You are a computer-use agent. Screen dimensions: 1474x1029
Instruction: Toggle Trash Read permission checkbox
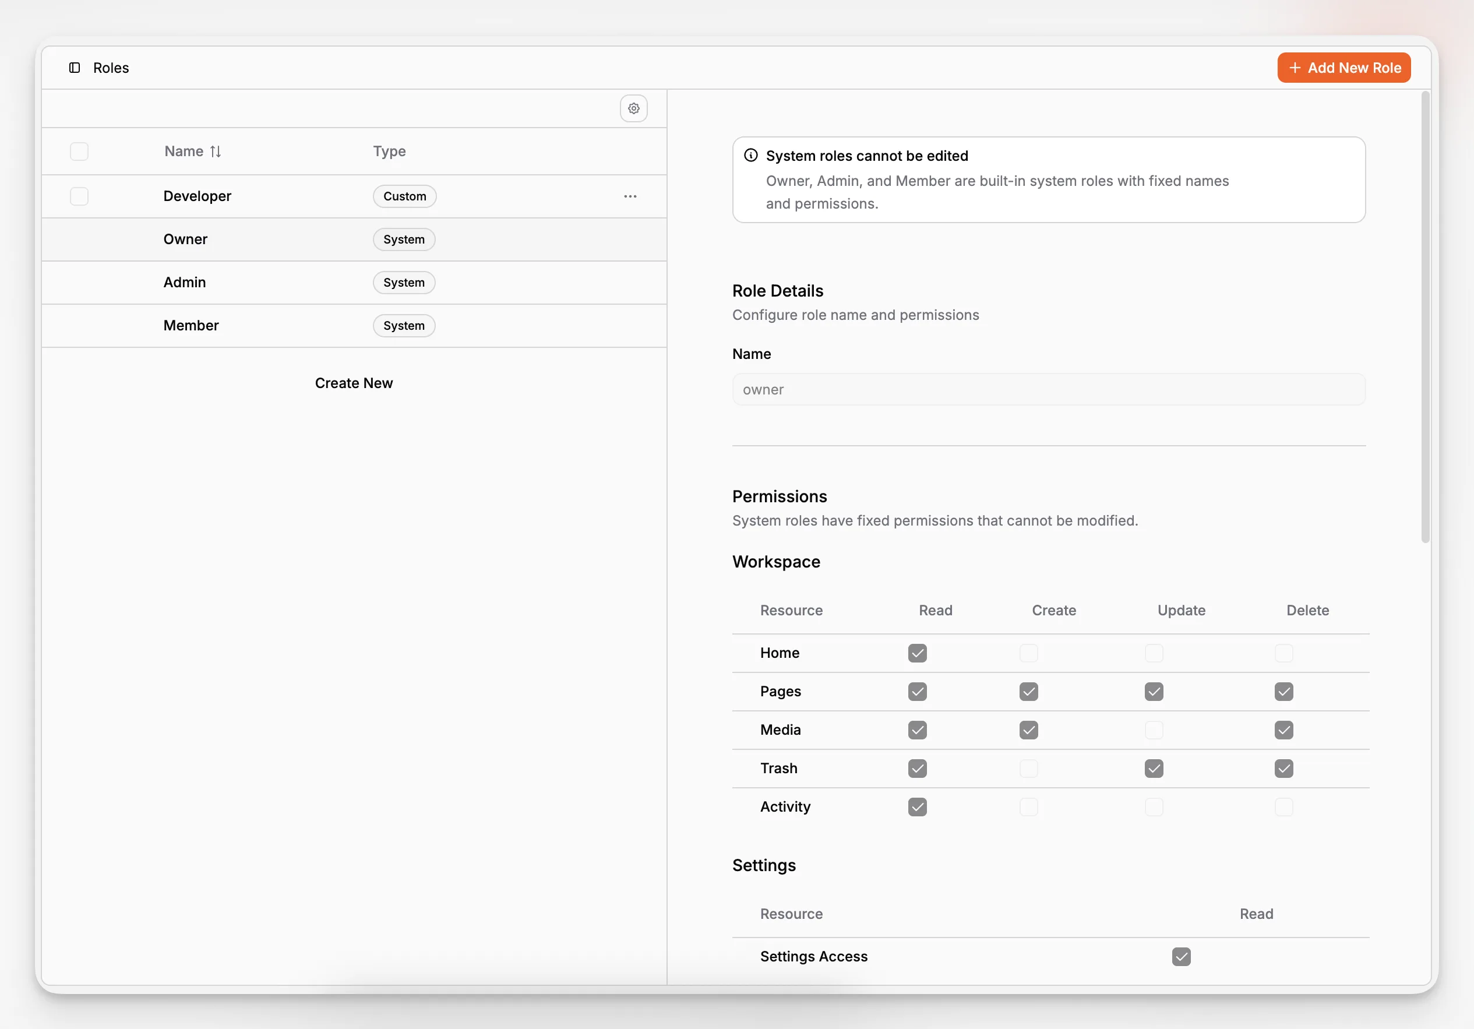(x=917, y=769)
